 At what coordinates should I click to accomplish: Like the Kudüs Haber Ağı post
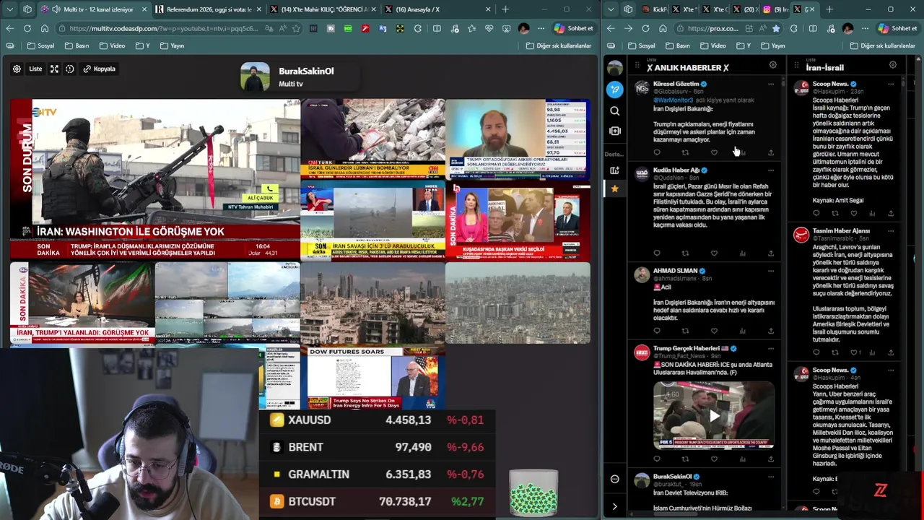coord(714,253)
